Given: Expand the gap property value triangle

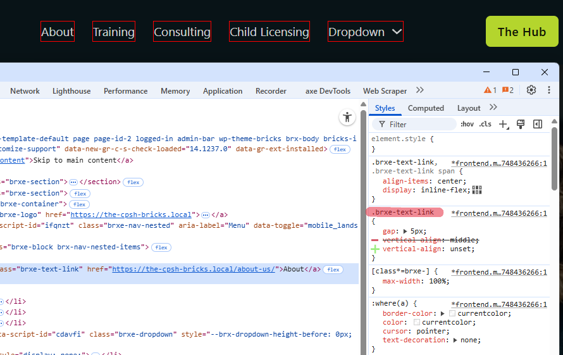Looking at the screenshot, I should click(405, 231).
